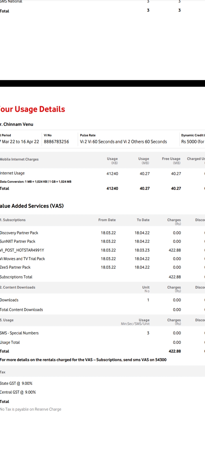Click the Internet Usage row label

[12, 173]
